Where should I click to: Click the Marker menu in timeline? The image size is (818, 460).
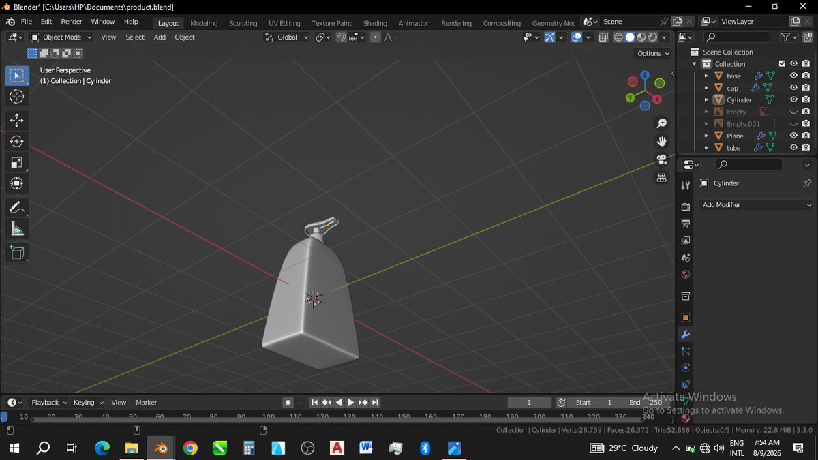tap(147, 403)
